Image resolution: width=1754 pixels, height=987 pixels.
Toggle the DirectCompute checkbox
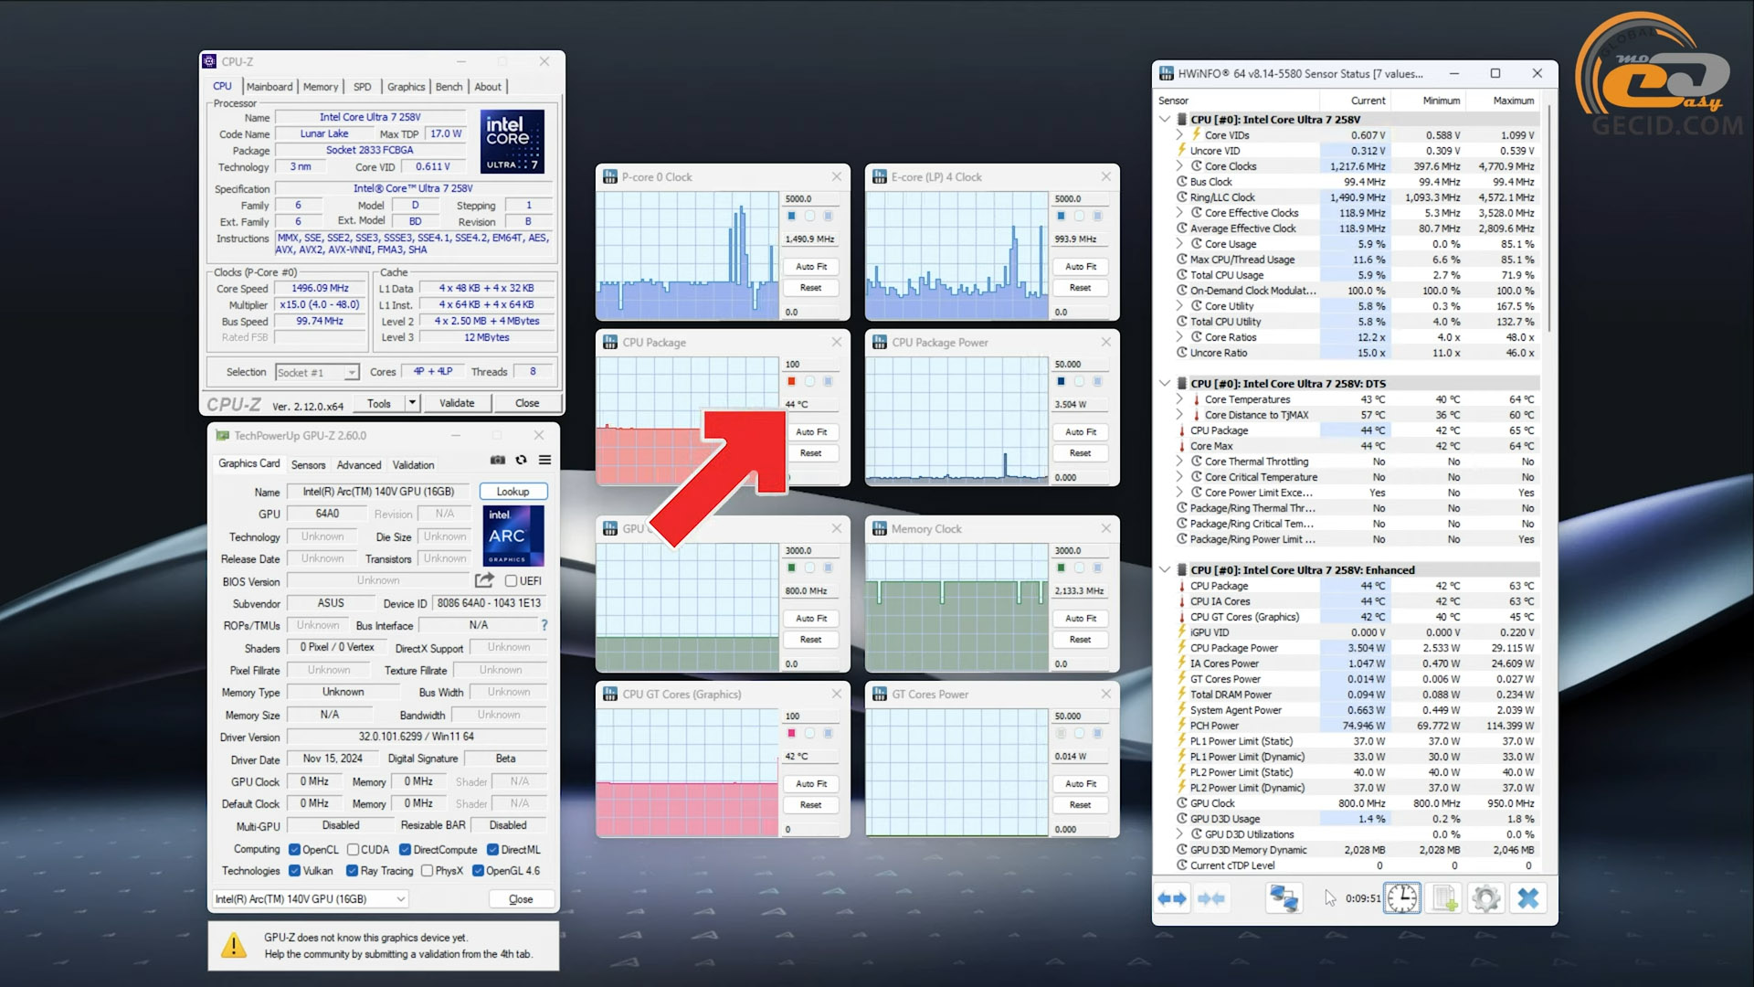tap(405, 850)
